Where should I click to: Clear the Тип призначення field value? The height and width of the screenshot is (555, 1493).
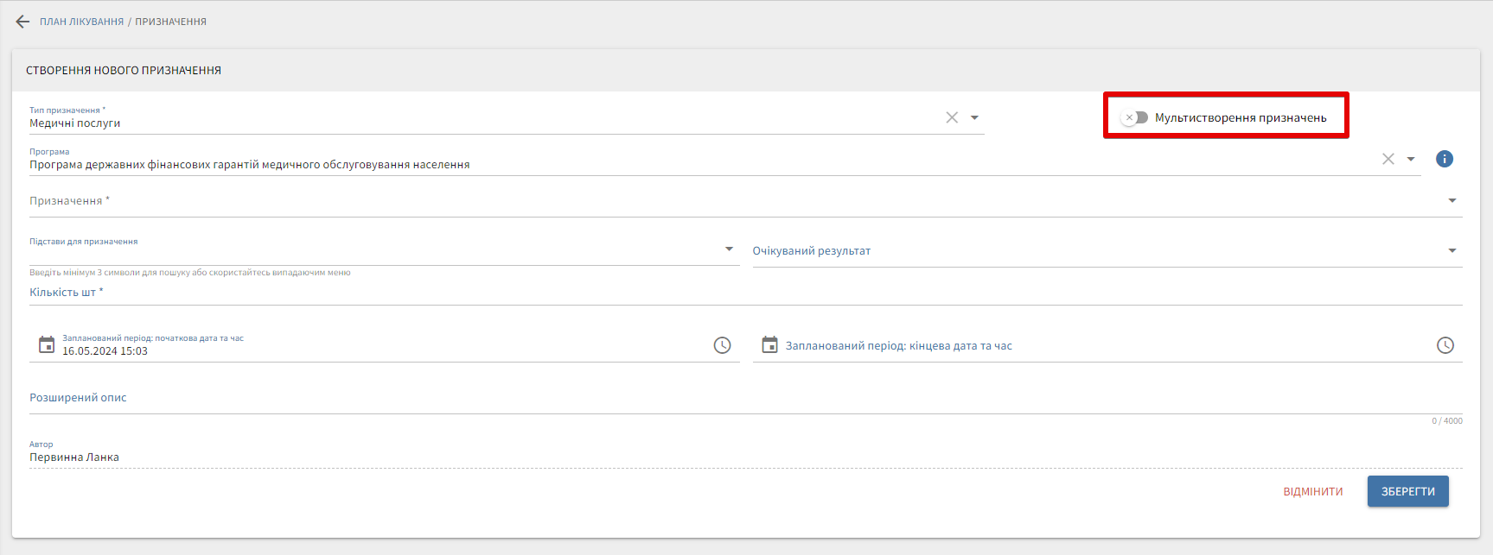coord(952,117)
